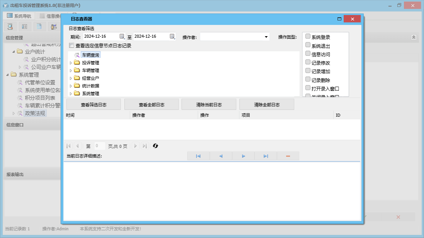
Task: Collapse right panel double-chevron icon
Action: tap(414, 37)
